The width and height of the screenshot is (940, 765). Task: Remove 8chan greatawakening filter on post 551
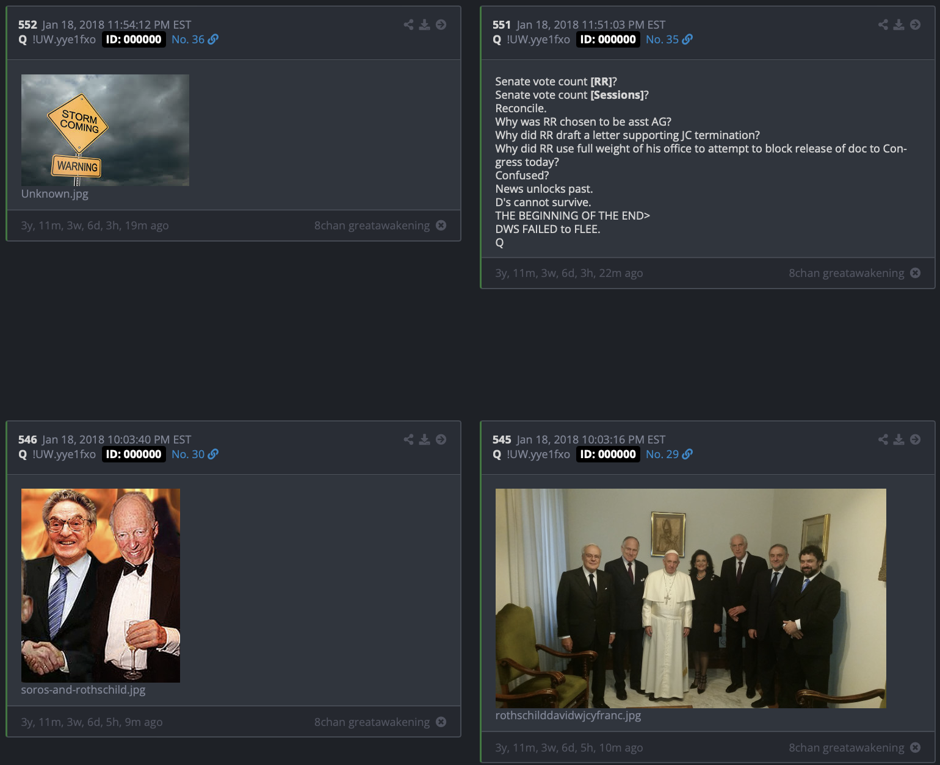click(x=916, y=273)
